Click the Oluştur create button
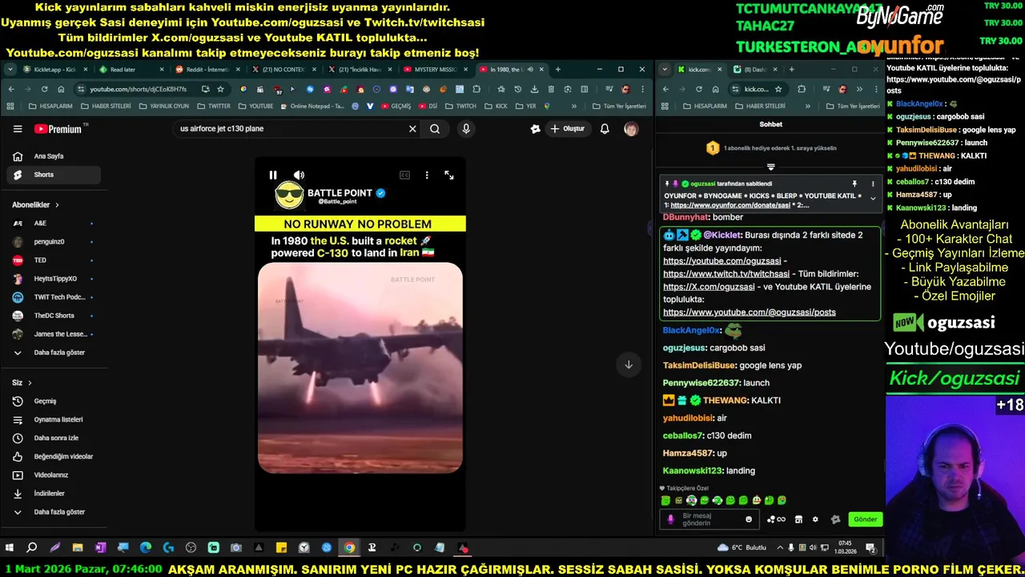 [x=567, y=128]
